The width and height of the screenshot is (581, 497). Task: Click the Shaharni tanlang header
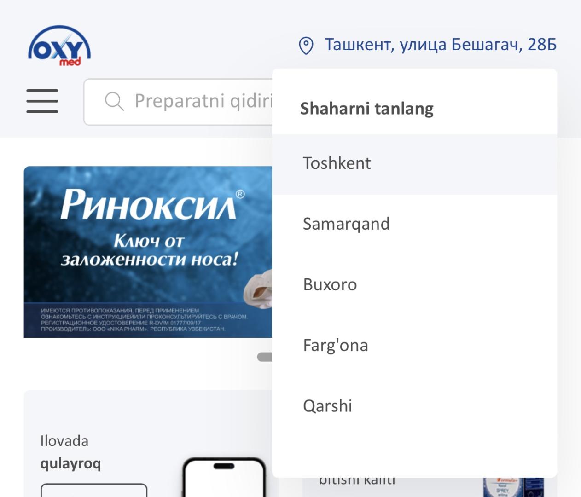[x=367, y=109]
